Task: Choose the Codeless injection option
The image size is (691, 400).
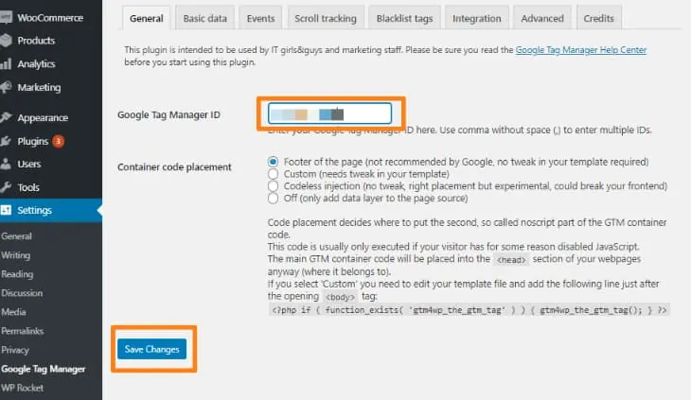Action: coord(274,186)
